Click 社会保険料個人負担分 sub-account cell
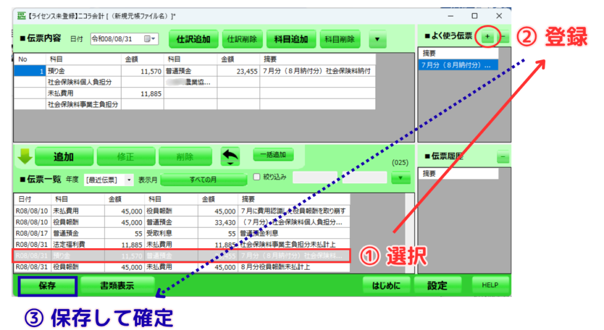This screenshot has height=330, width=604. [x=83, y=82]
